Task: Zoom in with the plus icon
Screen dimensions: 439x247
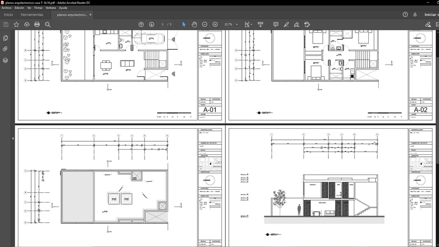Action: [215, 24]
